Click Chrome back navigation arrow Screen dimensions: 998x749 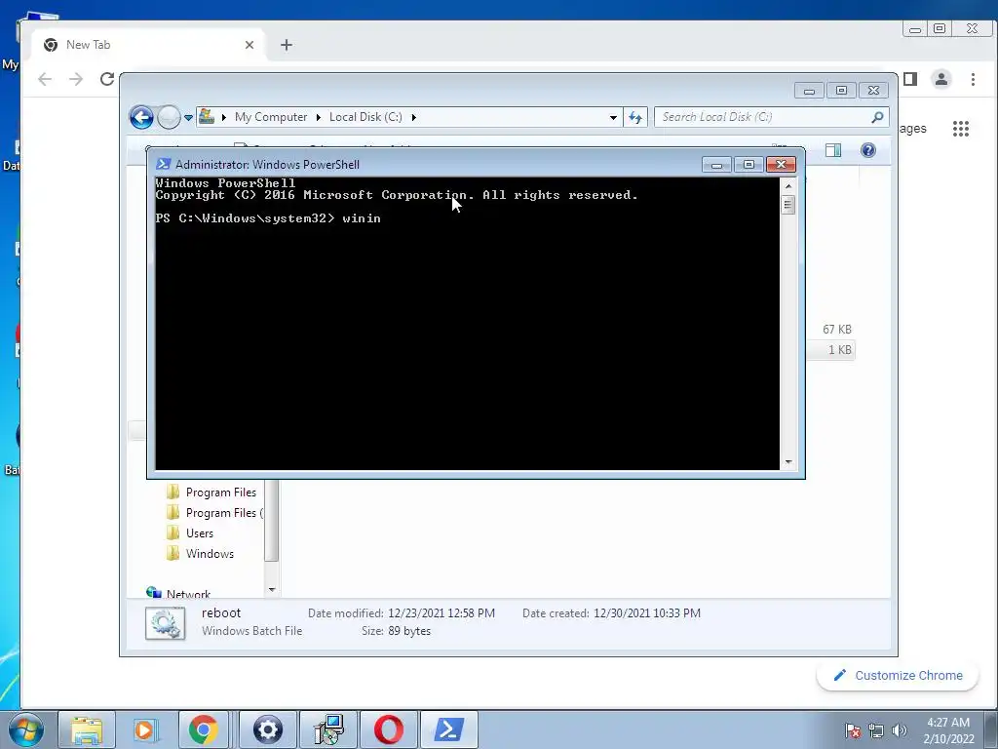(x=45, y=79)
